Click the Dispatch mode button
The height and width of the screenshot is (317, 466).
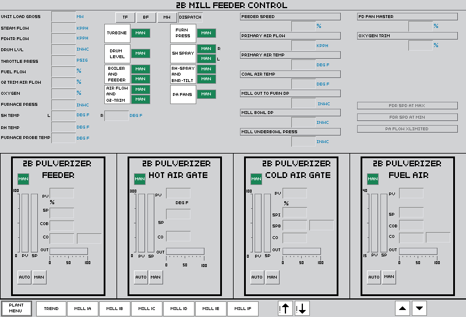pos(190,17)
